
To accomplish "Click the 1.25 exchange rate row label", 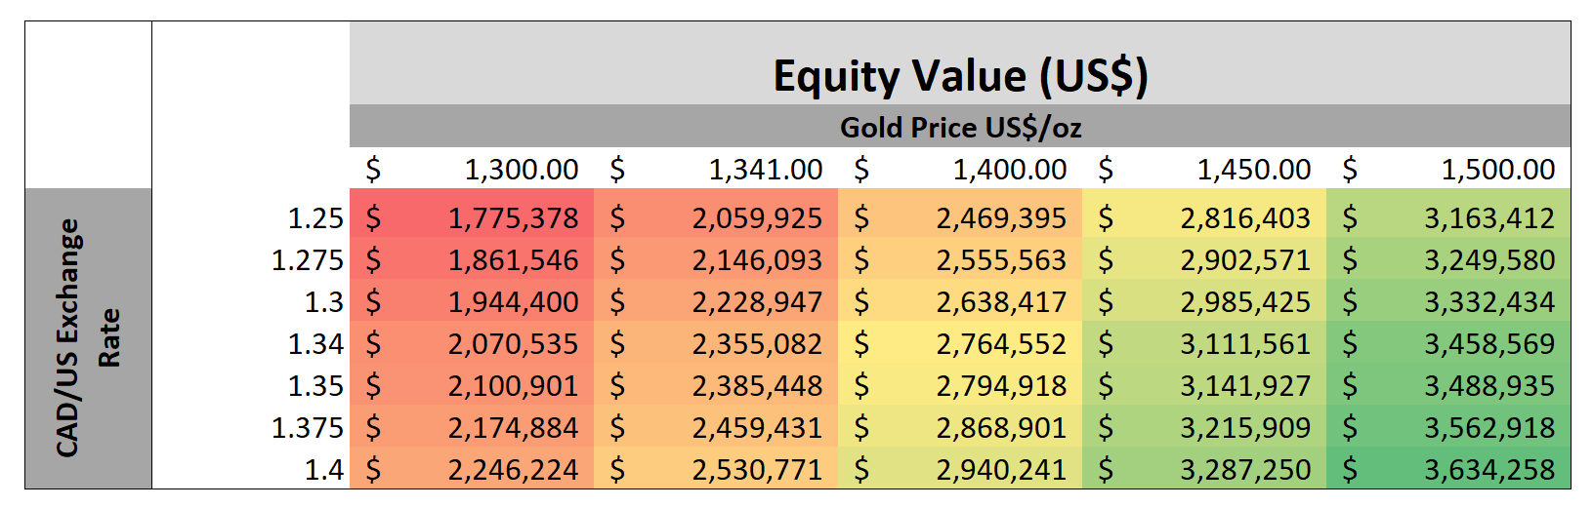I will pyautogui.click(x=315, y=218).
